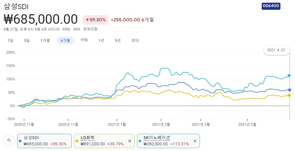Image resolution: width=295 pixels, height=151 pixels.
Task: Open the SK이노베이션 stock link
Action: pyautogui.click(x=157, y=138)
